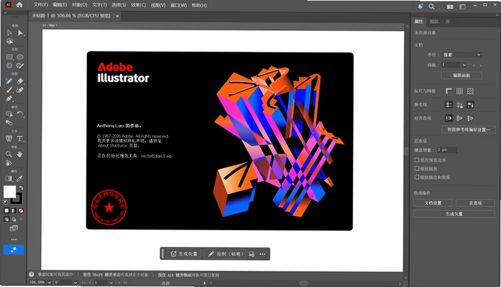Choose the Lasso selection tool
501x287 pixels.
pos(9,41)
